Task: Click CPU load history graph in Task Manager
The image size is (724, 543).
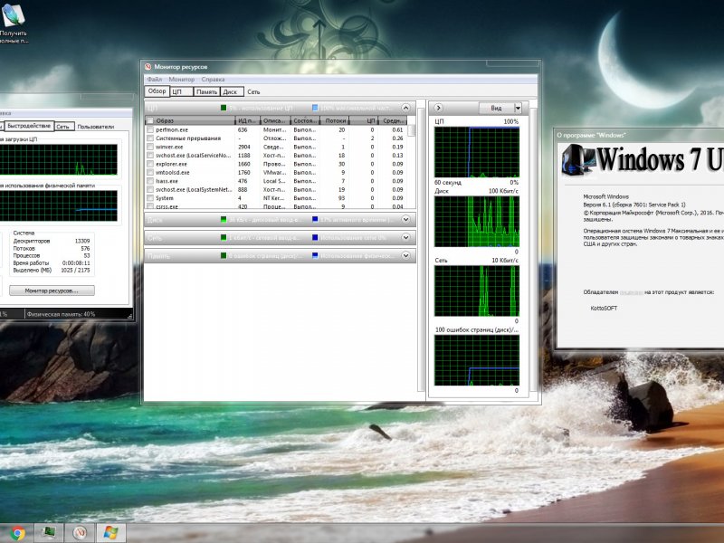Action: 58,160
